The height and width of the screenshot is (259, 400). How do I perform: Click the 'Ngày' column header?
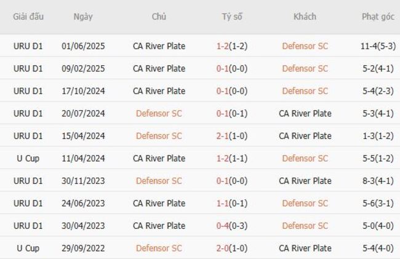tap(83, 17)
